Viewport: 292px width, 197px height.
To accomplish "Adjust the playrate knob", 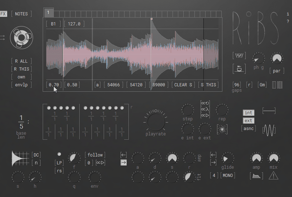I will coord(156,122).
